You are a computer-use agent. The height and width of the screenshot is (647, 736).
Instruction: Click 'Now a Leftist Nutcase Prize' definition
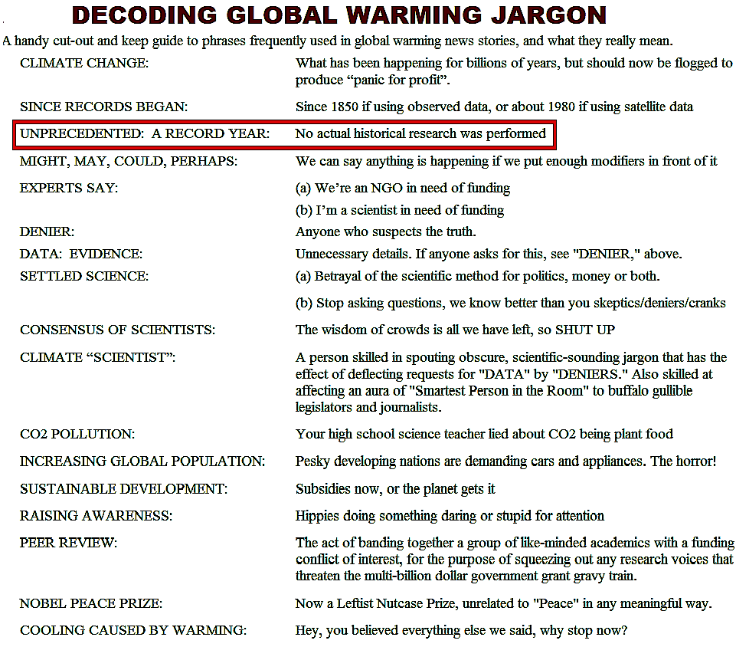(x=504, y=604)
